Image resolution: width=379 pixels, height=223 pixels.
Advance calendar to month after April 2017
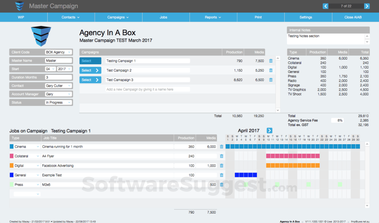269,130
